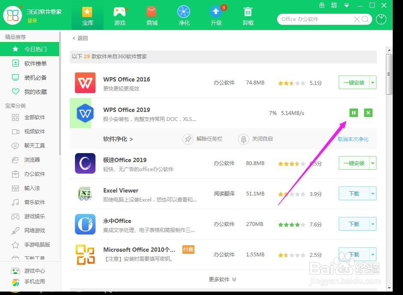Select the 聊天工具 category
Viewport: 403px width, 295px height.
point(30,146)
